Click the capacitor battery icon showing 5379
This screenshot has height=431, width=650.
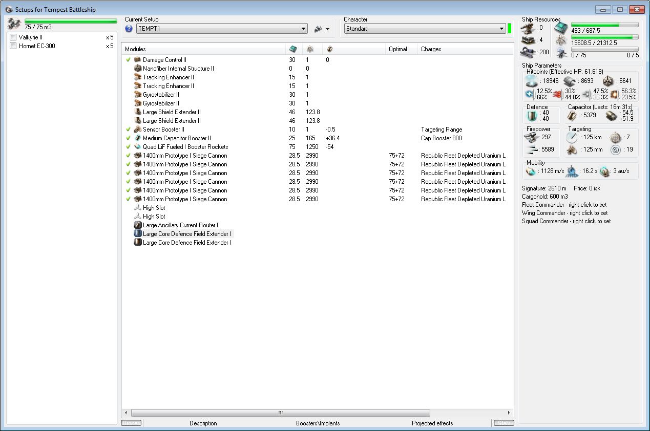click(572, 116)
